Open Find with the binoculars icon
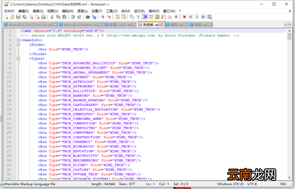Viewport: 295px width, 189px height. point(87,17)
